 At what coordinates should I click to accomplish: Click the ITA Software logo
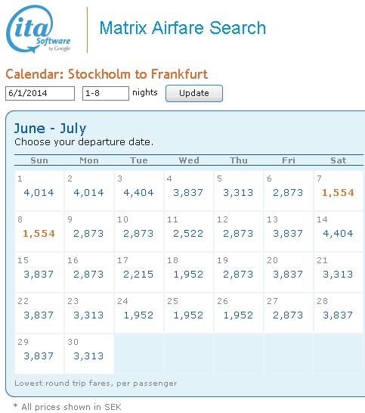(39, 29)
